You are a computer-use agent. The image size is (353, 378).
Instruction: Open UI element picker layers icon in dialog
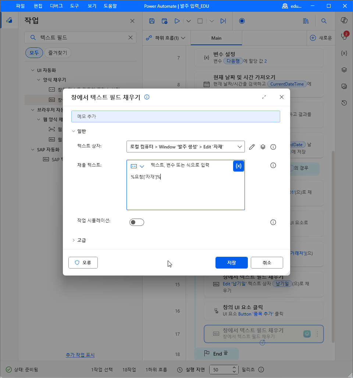pyautogui.click(x=263, y=147)
